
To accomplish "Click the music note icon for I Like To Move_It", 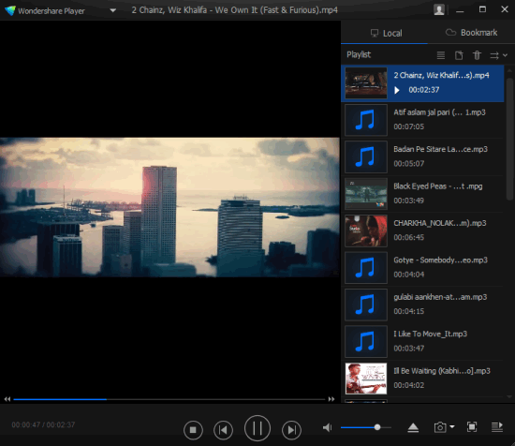I will coord(366,341).
